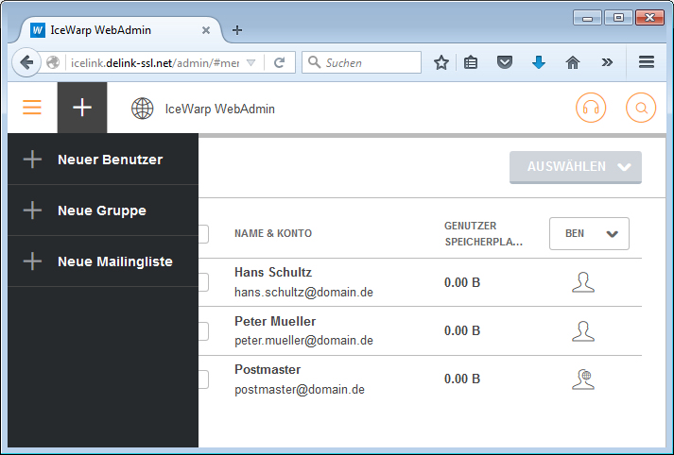Tick the checkbox for Hans Schultz
Image resolution: width=674 pixels, height=455 pixels.
tap(202, 282)
